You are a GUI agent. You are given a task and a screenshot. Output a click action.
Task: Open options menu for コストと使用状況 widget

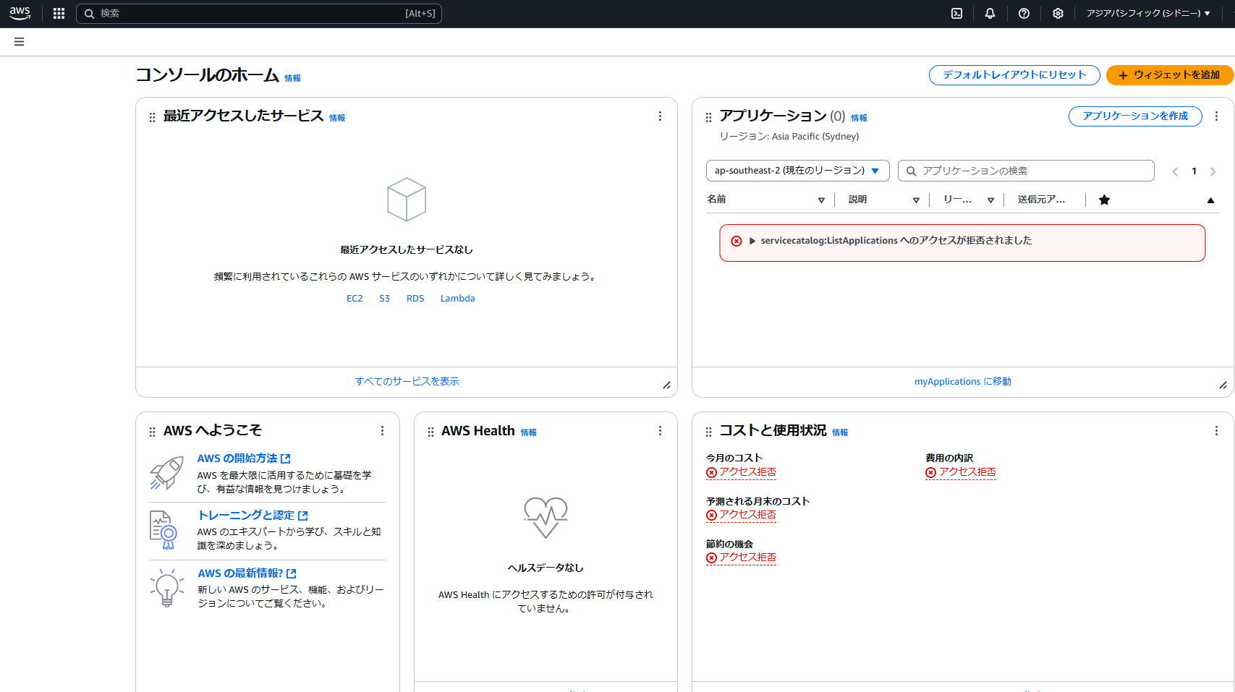click(1216, 431)
